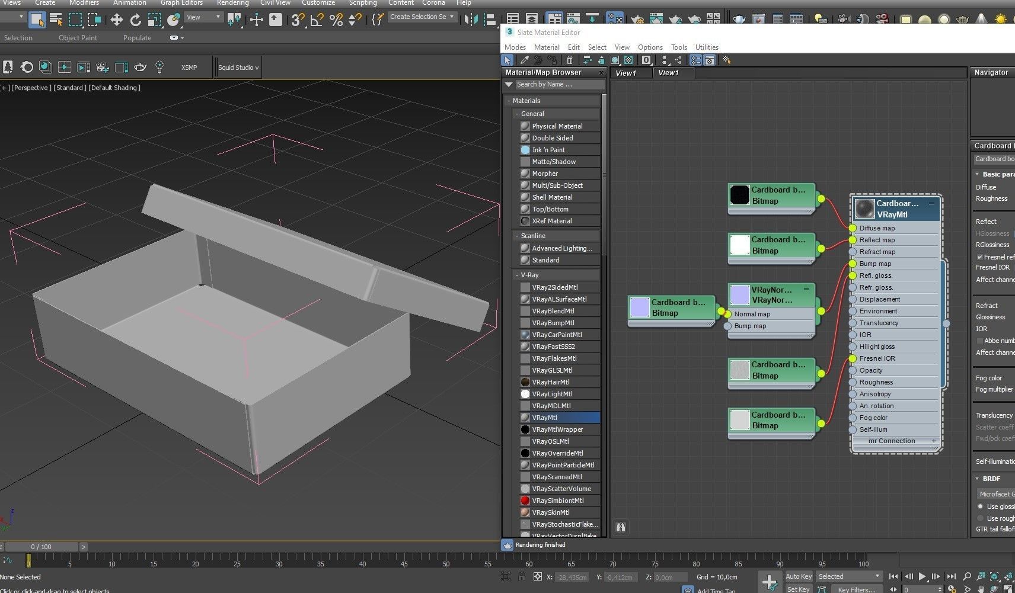This screenshot has height=593, width=1015.
Task: Open the Microfacet BRDF type dropdown
Action: click(x=995, y=494)
